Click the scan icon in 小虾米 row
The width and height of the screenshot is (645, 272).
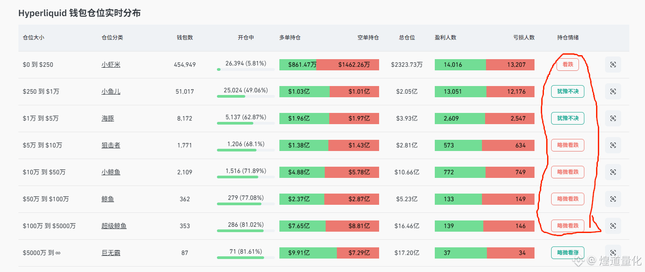[613, 65]
